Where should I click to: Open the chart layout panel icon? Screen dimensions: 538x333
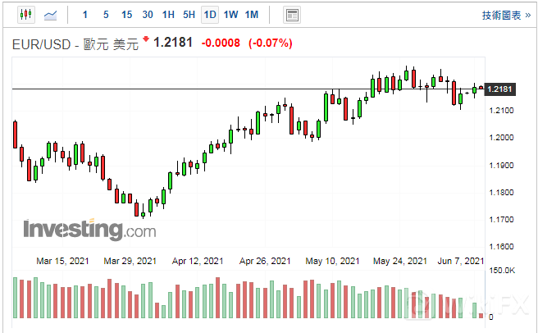coord(291,15)
